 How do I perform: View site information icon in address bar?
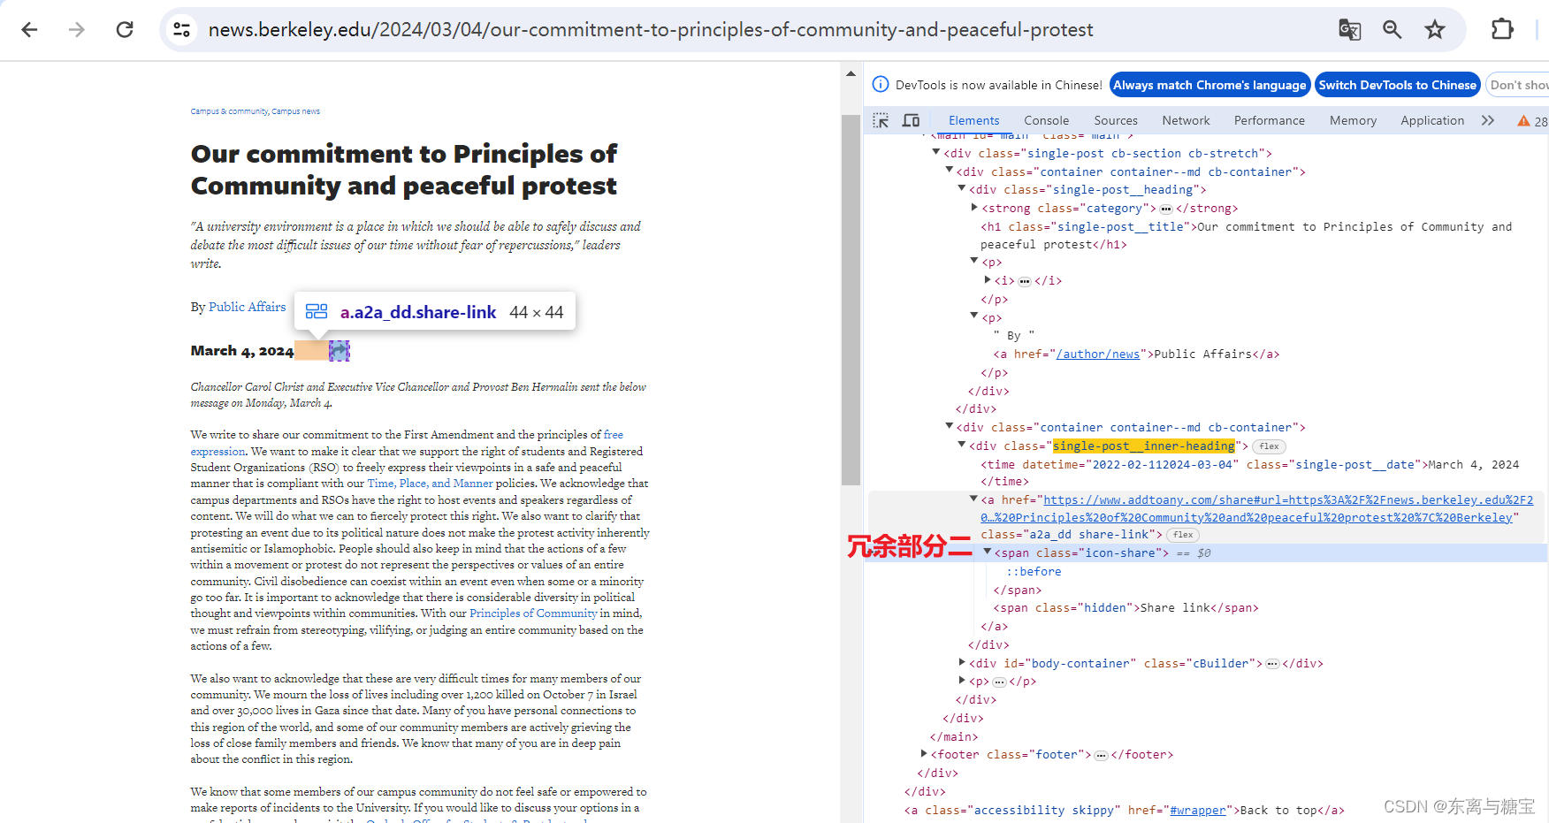pos(182,30)
